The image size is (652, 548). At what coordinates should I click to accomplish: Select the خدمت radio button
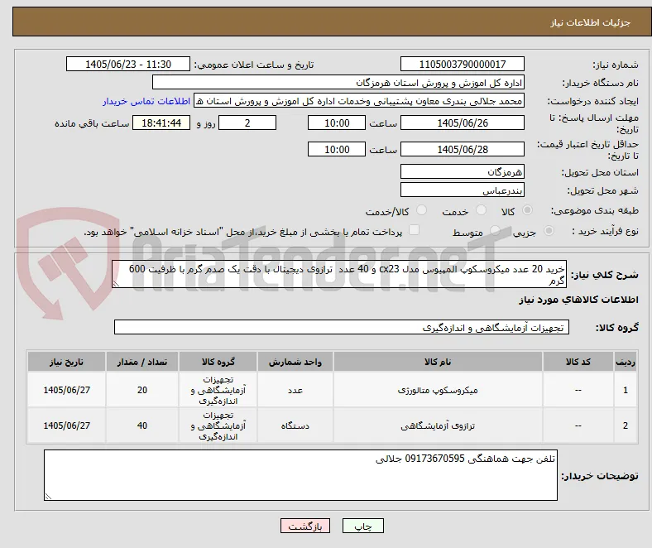tap(481, 210)
